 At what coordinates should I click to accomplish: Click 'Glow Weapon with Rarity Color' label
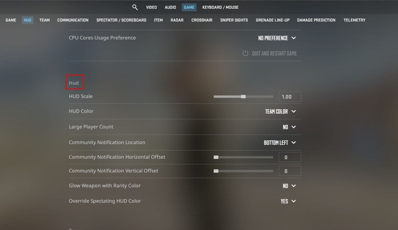(x=105, y=186)
